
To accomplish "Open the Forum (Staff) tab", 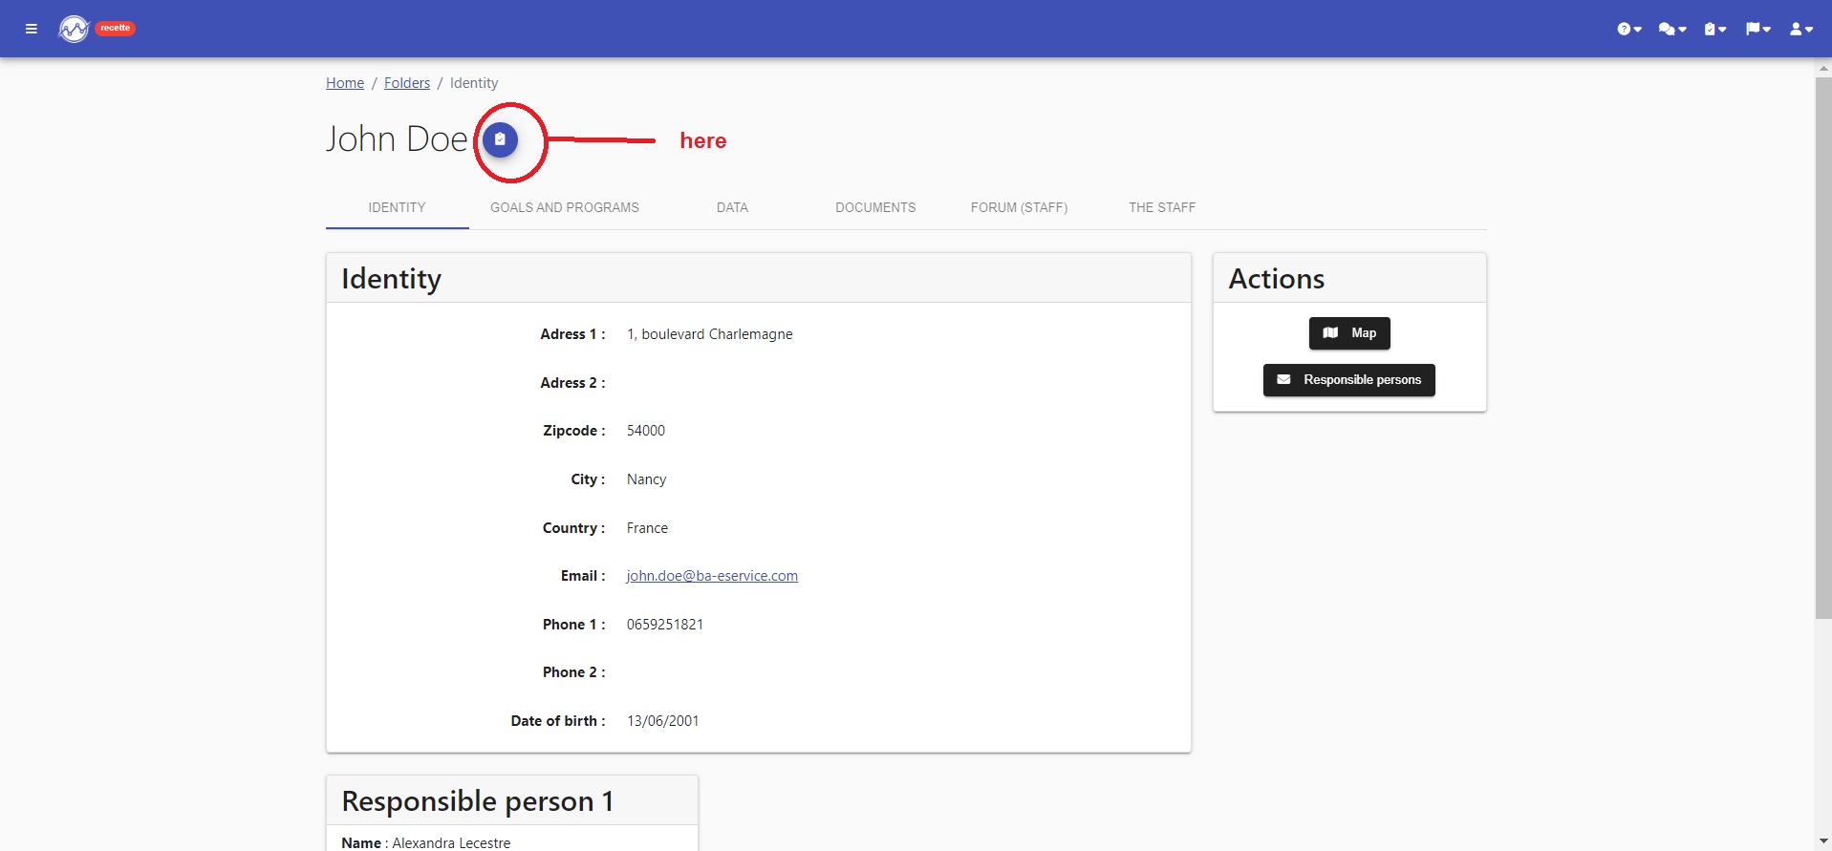I will coord(1019,207).
